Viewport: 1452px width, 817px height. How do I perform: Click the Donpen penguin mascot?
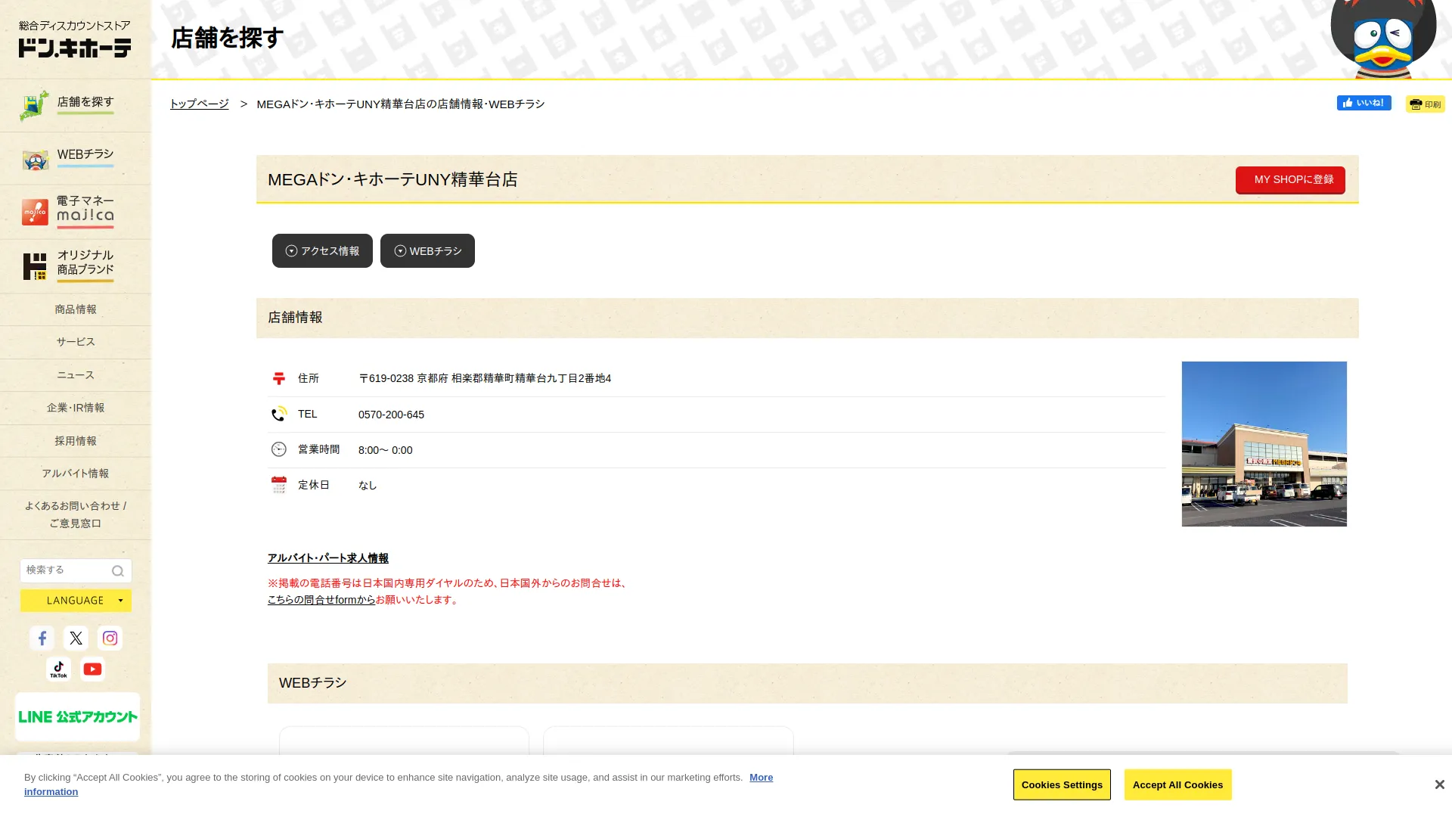1383,39
